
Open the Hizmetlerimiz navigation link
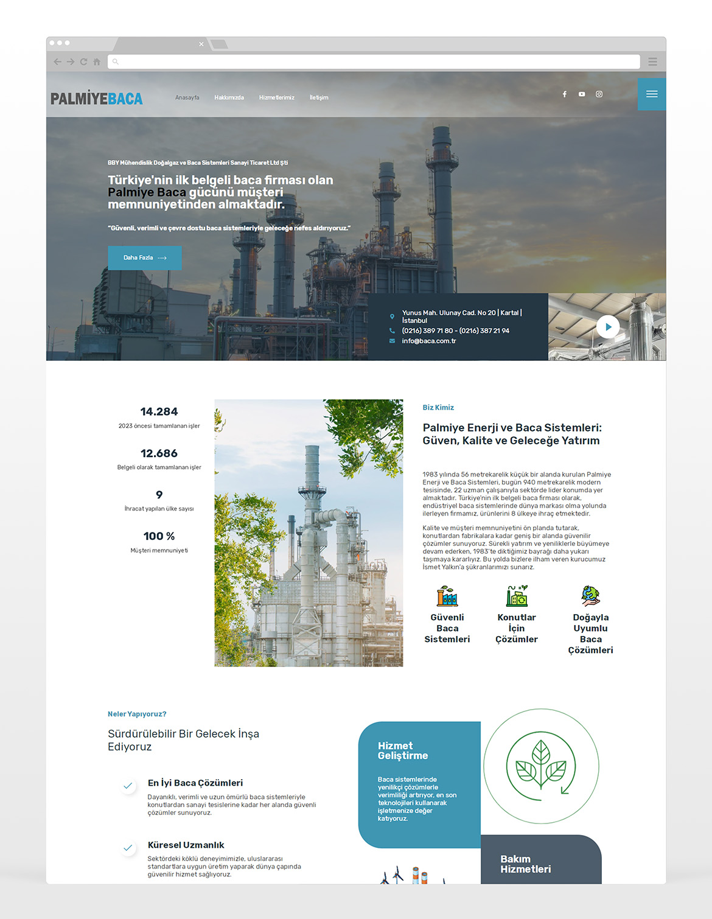tap(276, 97)
